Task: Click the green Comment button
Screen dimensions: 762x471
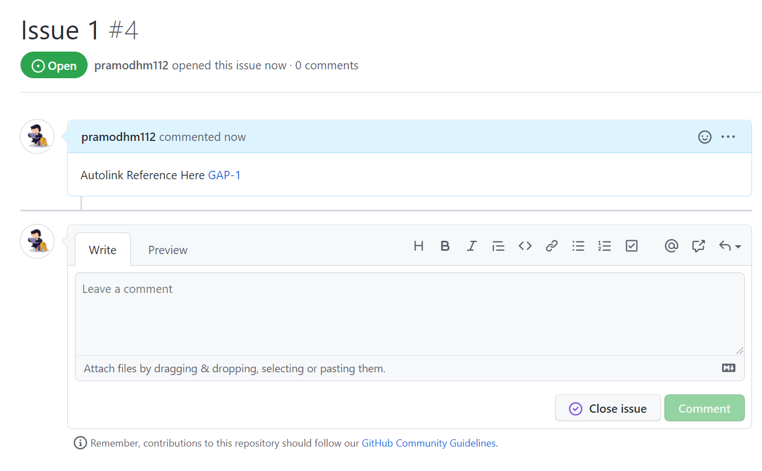Action: (704, 408)
